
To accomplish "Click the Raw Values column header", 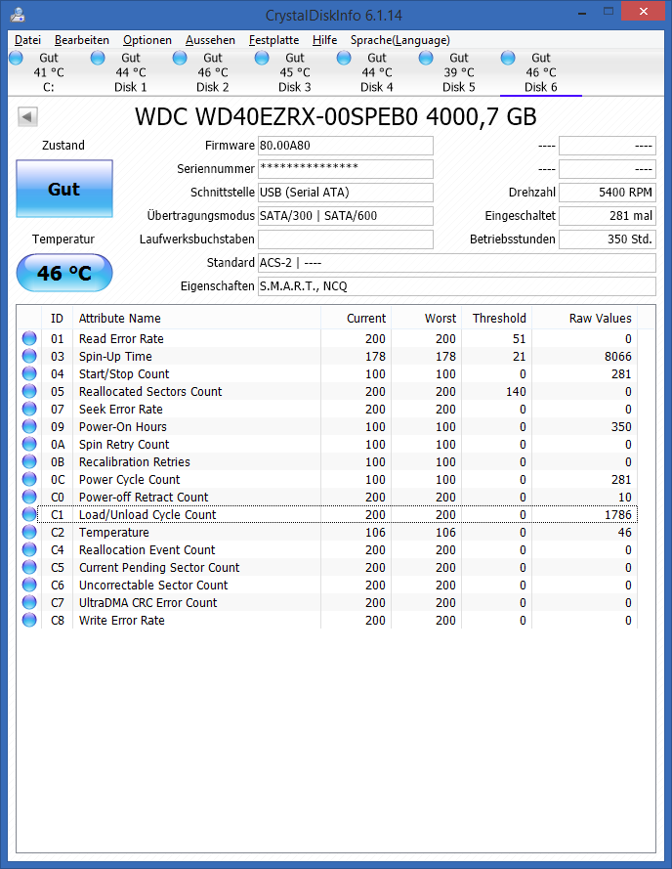I will pyautogui.click(x=585, y=318).
